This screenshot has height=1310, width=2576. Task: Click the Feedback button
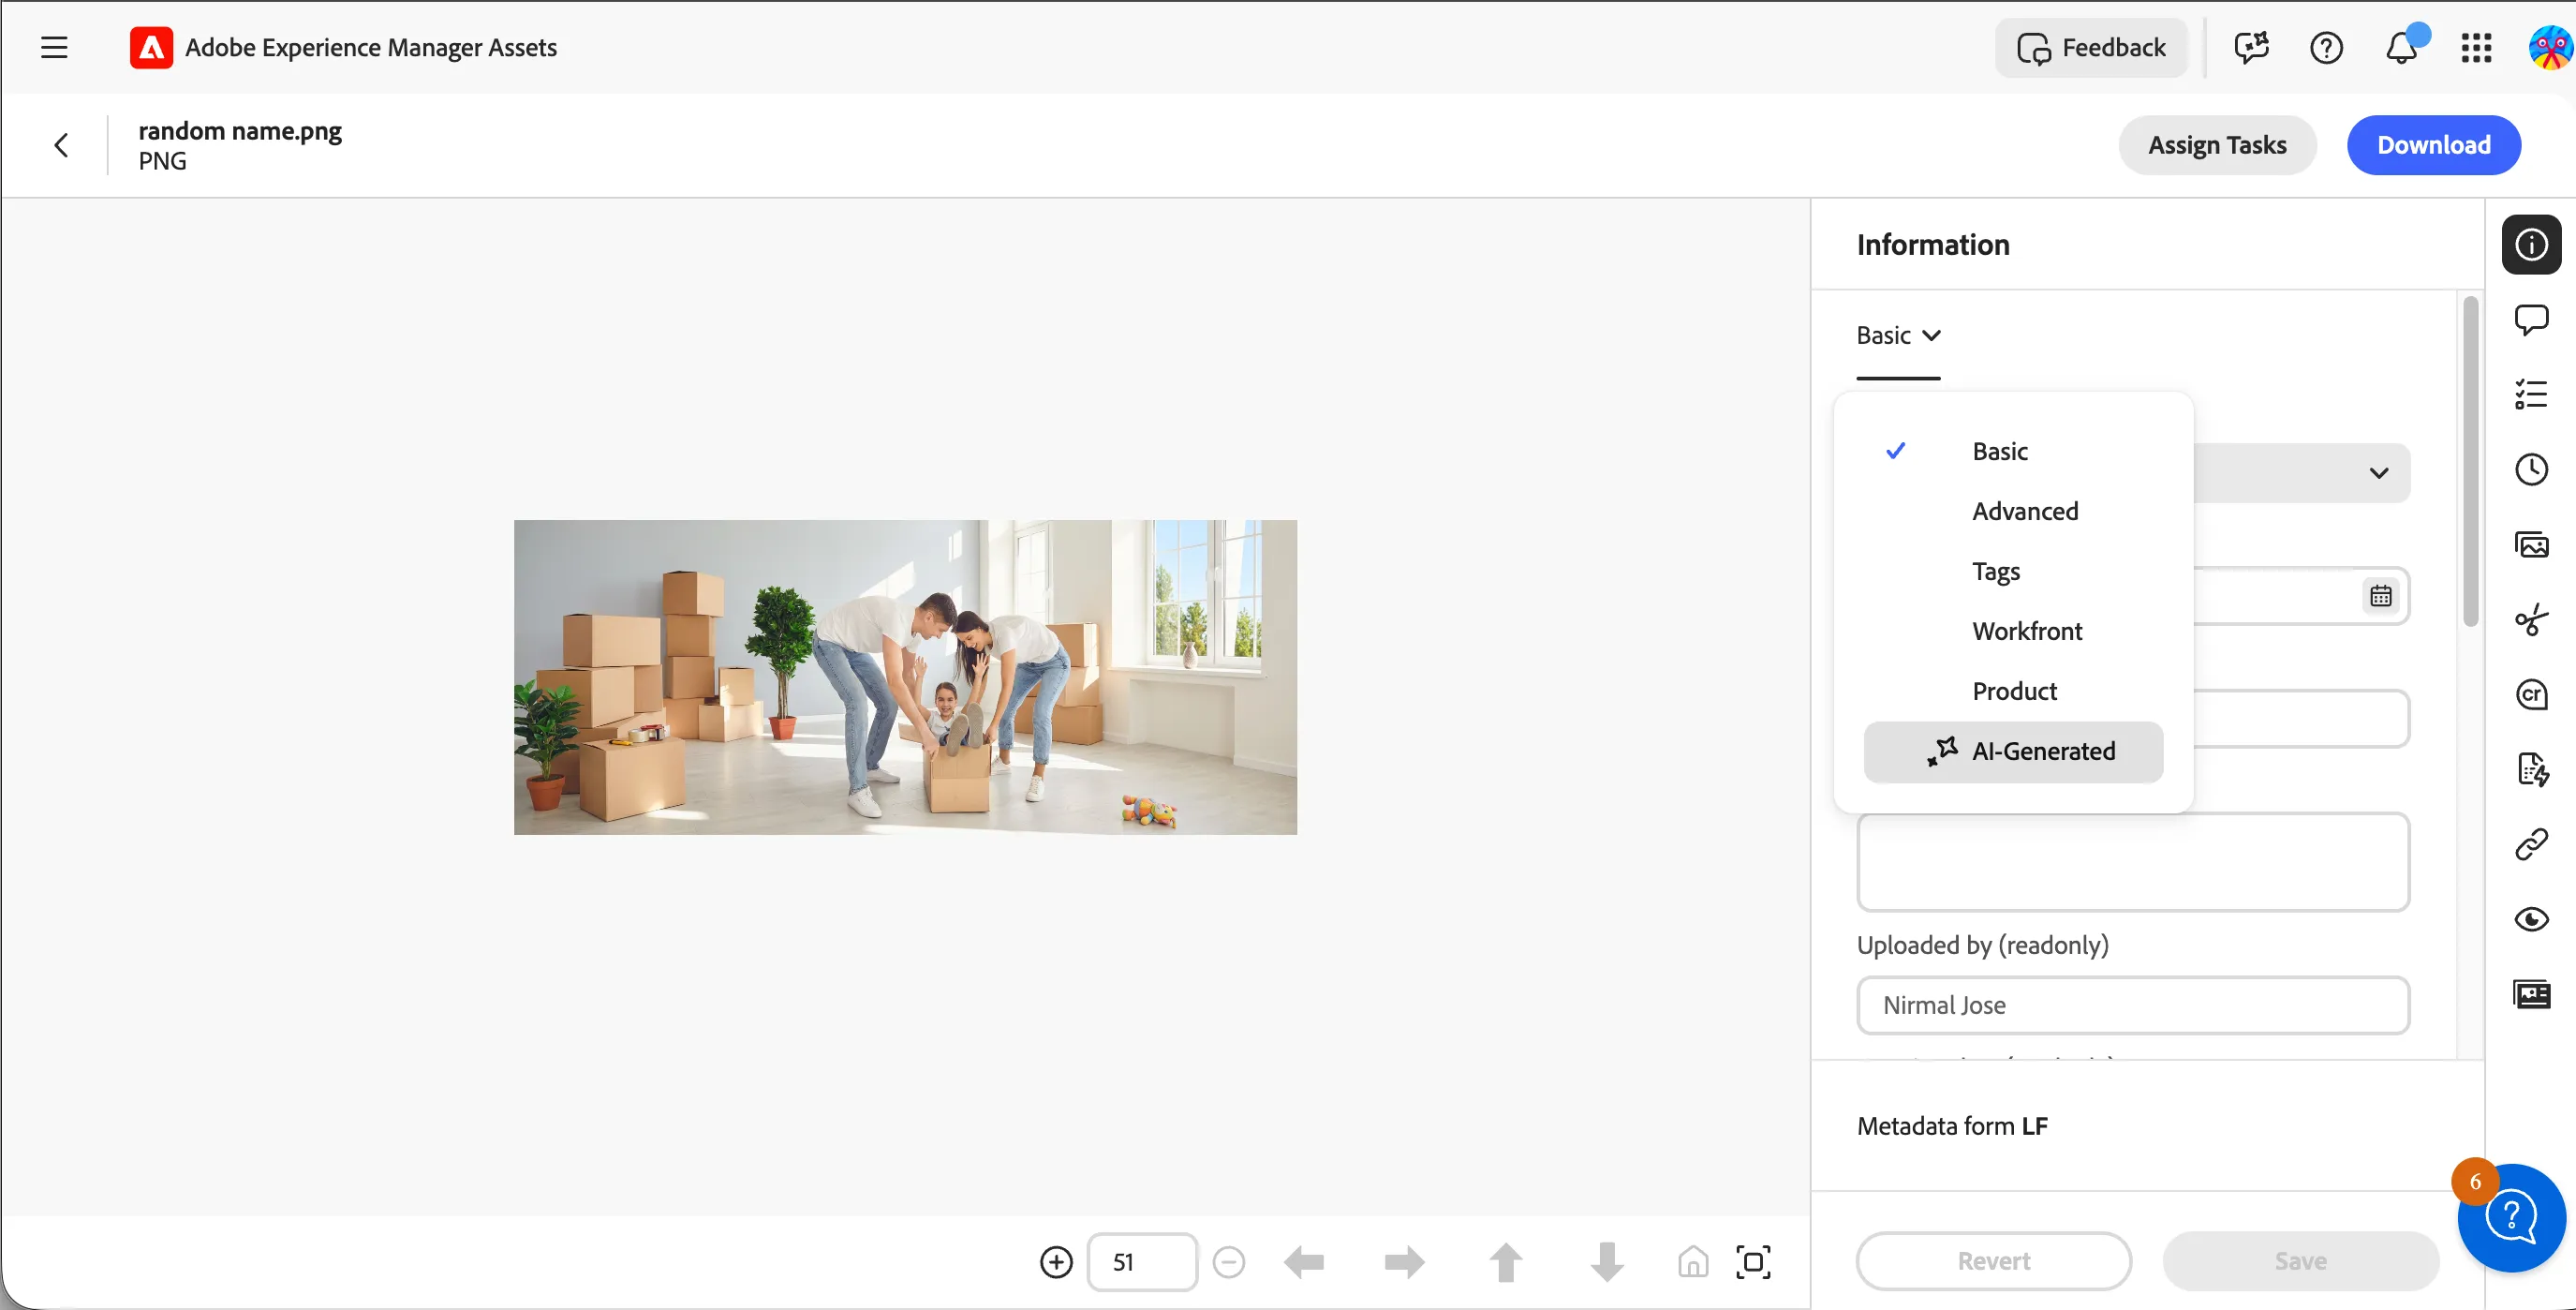pos(2091,47)
